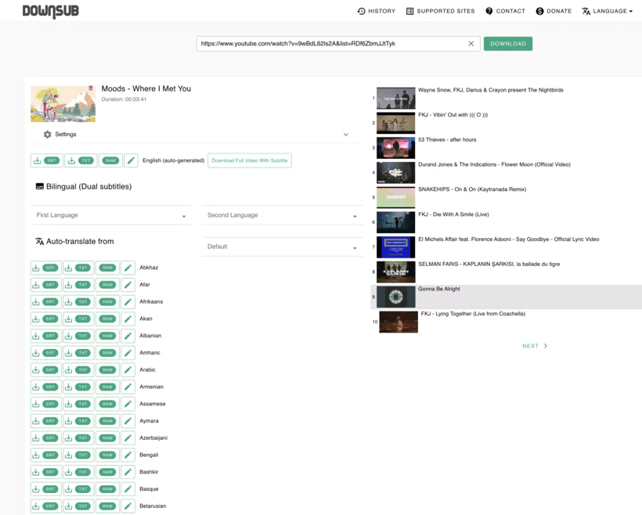Edit the Akan subtitle with pencil

pyautogui.click(x=128, y=319)
